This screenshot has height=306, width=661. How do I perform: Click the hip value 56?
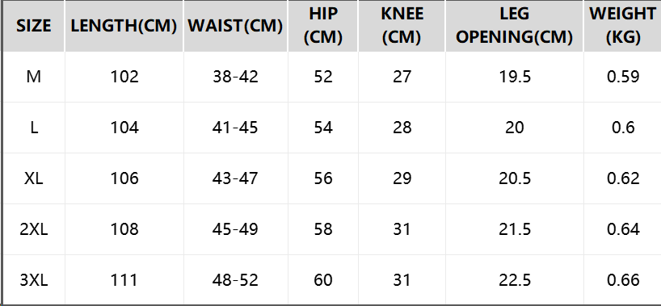(x=323, y=178)
